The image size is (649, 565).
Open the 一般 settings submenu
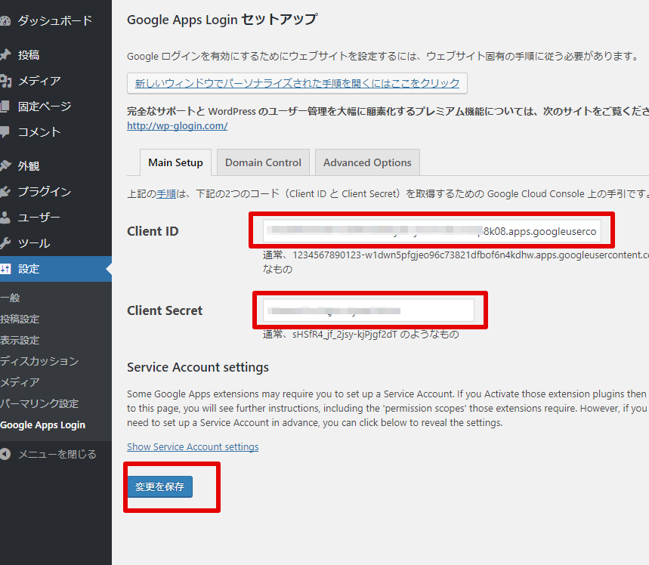[x=10, y=298]
